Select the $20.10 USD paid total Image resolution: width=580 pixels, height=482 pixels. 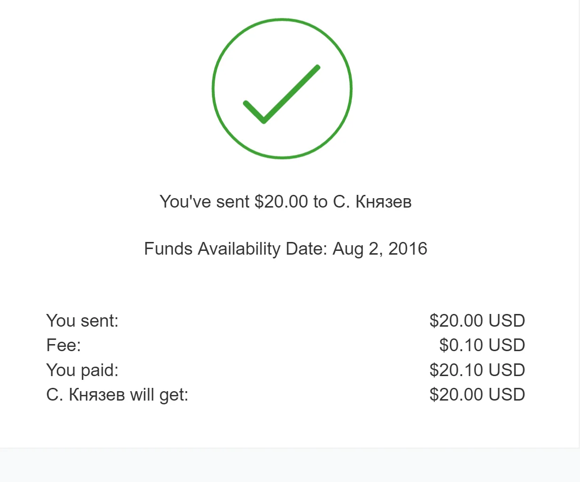[477, 370]
